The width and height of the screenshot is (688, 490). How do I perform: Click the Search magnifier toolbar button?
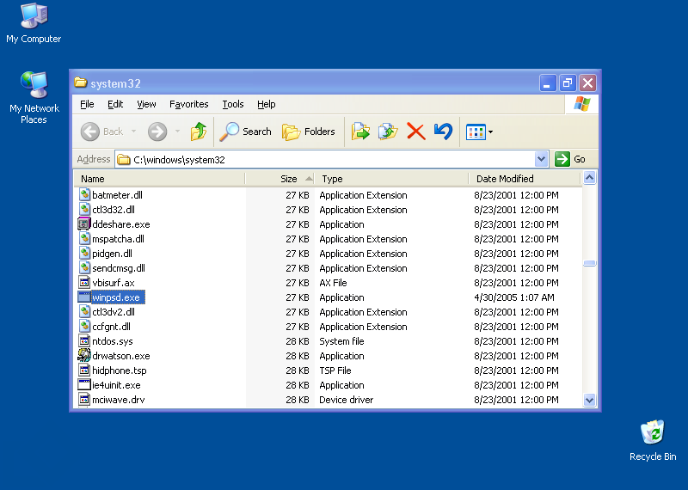[x=246, y=132]
